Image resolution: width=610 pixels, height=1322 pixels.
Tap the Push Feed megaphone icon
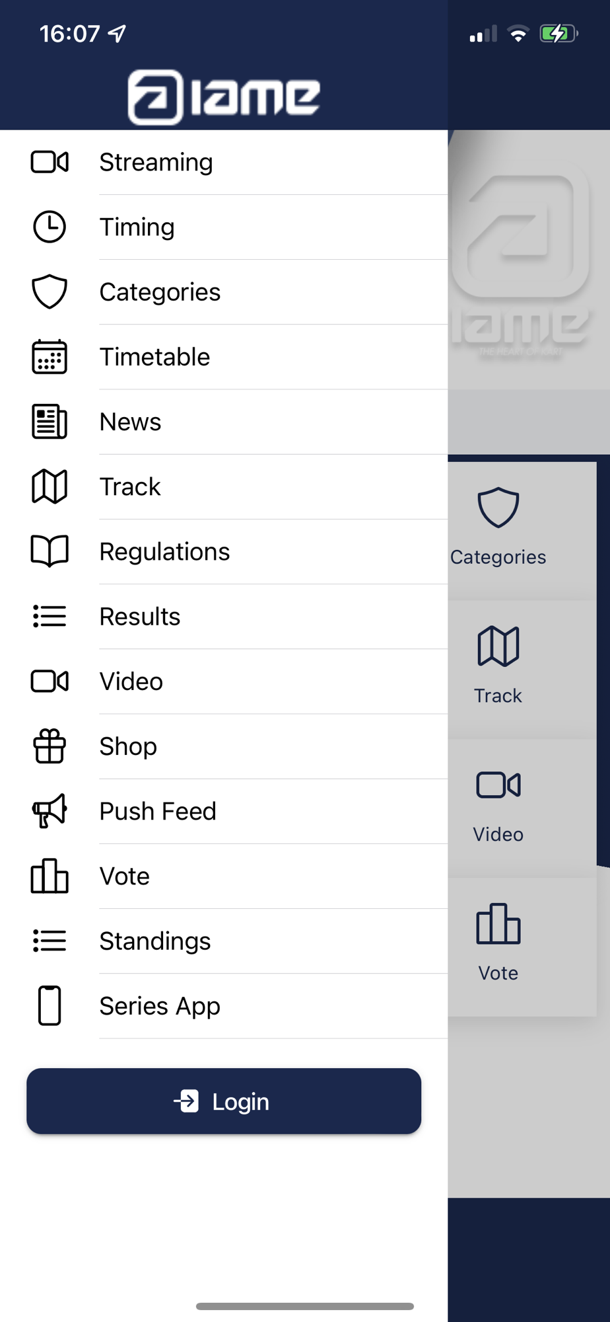[50, 811]
